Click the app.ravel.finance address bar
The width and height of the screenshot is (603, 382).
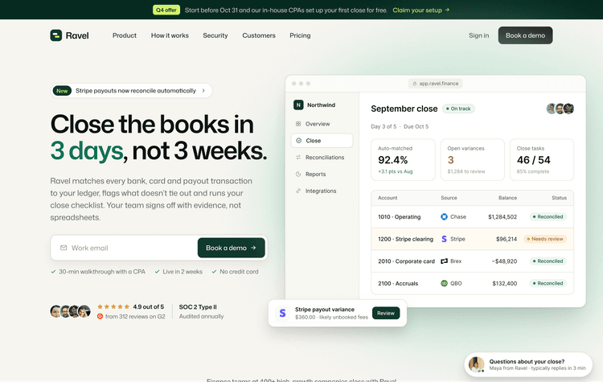click(435, 84)
